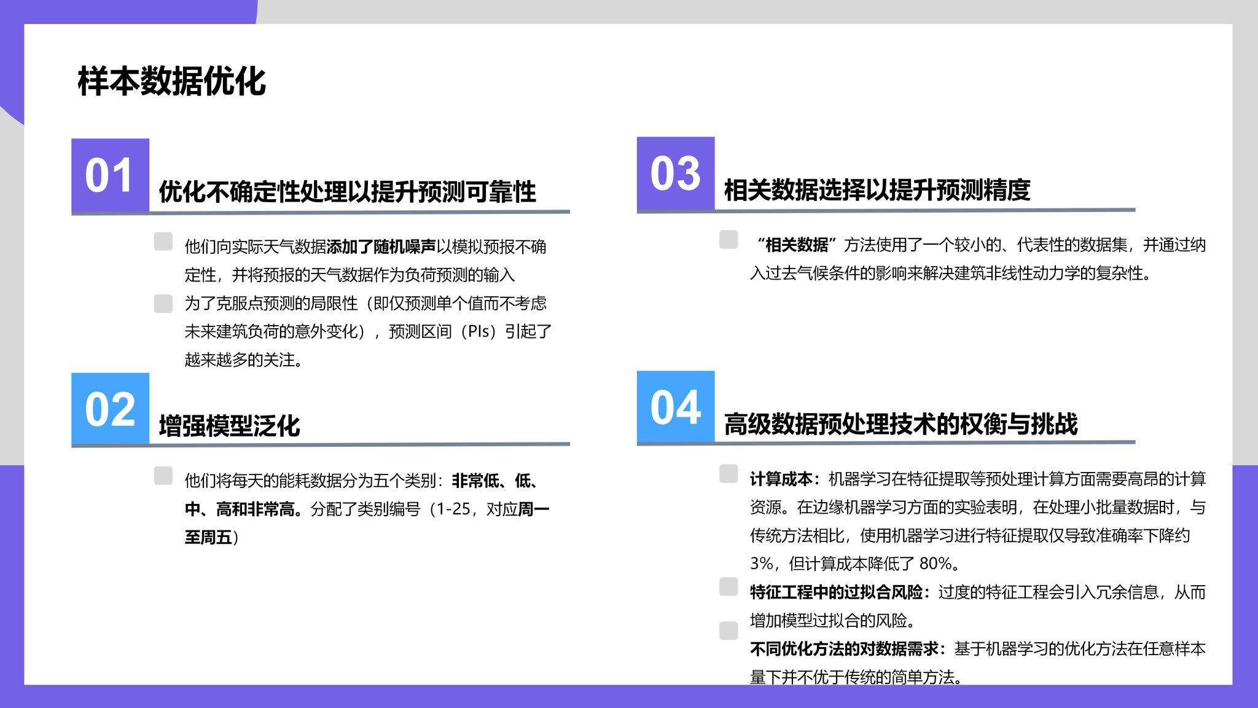
Task: Click gray bullet box beside 他们向实际天气数据
Action: (163, 242)
